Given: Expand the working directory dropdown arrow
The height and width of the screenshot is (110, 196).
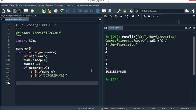Looking at the screenshot, I should point(183,11).
